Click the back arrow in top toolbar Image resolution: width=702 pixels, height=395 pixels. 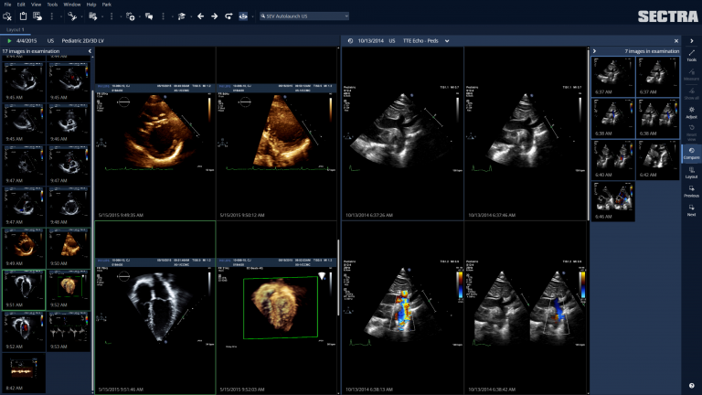pos(199,16)
